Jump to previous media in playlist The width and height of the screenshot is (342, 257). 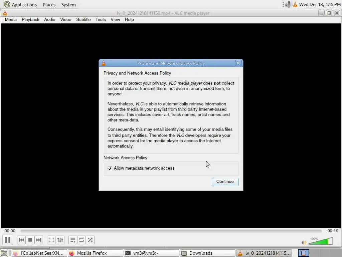pyautogui.click(x=21, y=240)
